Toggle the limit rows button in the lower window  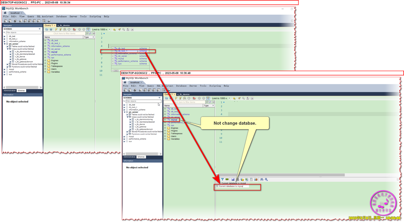pos(208,98)
